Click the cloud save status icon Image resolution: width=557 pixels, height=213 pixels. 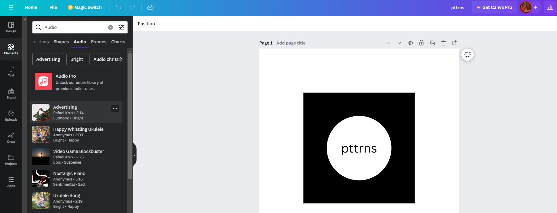tap(150, 7)
